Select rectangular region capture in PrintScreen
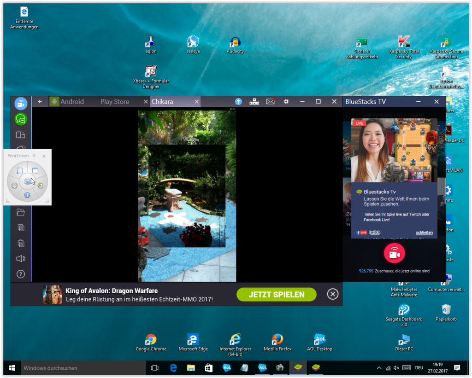 (20, 170)
